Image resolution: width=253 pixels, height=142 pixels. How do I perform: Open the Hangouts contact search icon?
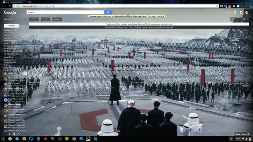[25, 73]
